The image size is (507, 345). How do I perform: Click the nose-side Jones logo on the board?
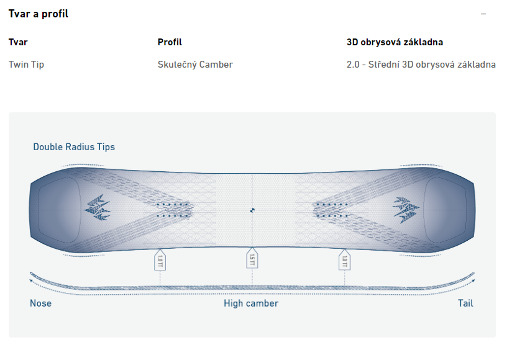pos(98,208)
